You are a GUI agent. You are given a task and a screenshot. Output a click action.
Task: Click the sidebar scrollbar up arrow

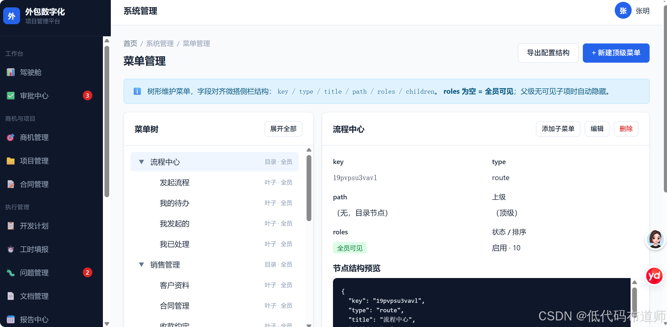tap(107, 41)
